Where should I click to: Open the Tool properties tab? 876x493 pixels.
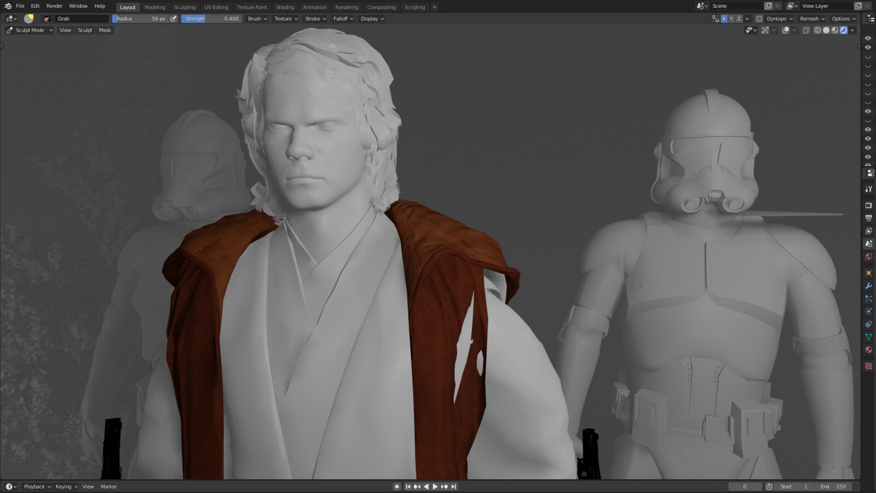868,189
